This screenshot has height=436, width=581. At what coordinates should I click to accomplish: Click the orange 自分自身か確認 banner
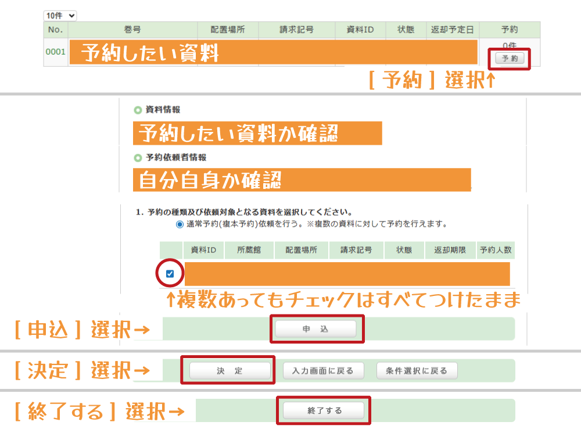coord(301,180)
